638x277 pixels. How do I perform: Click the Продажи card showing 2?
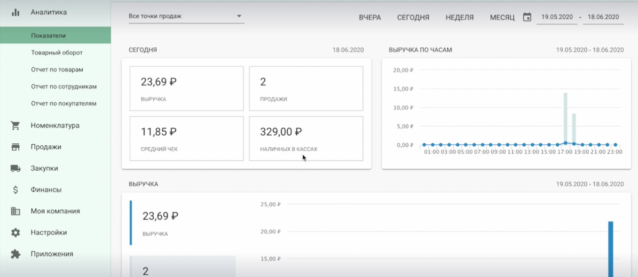pyautogui.click(x=306, y=88)
